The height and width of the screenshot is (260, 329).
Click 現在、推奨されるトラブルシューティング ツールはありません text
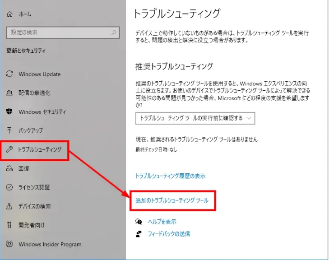click(x=197, y=139)
